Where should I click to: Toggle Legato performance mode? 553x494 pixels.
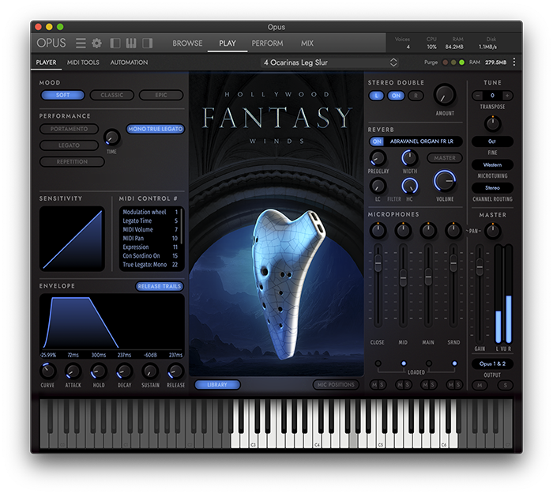pyautogui.click(x=70, y=145)
